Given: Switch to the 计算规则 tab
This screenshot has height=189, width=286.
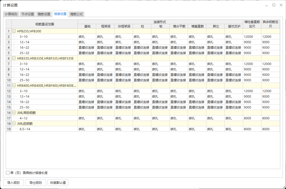Looking at the screenshot, I should (11, 14).
